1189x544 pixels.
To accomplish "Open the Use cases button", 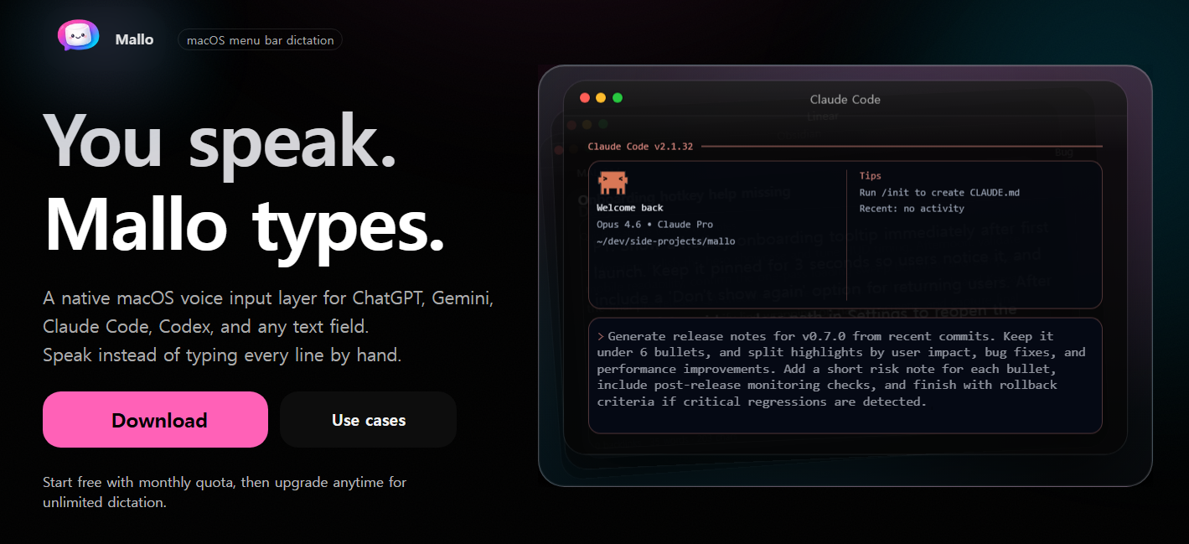I will [368, 420].
